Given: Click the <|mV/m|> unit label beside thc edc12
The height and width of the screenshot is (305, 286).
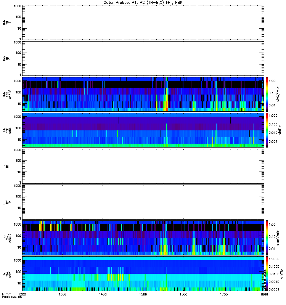Looking at the screenshot, I should click(278, 238).
